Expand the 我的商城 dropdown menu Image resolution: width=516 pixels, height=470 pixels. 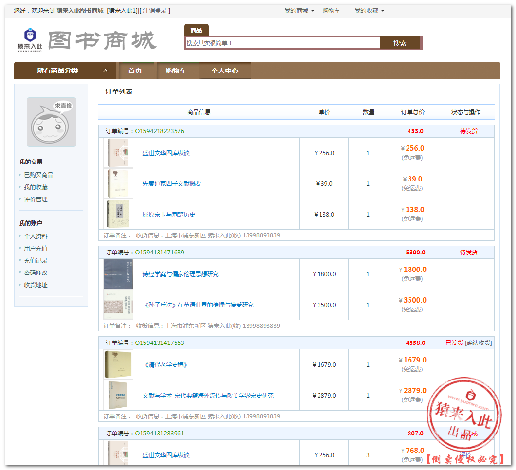(x=299, y=11)
